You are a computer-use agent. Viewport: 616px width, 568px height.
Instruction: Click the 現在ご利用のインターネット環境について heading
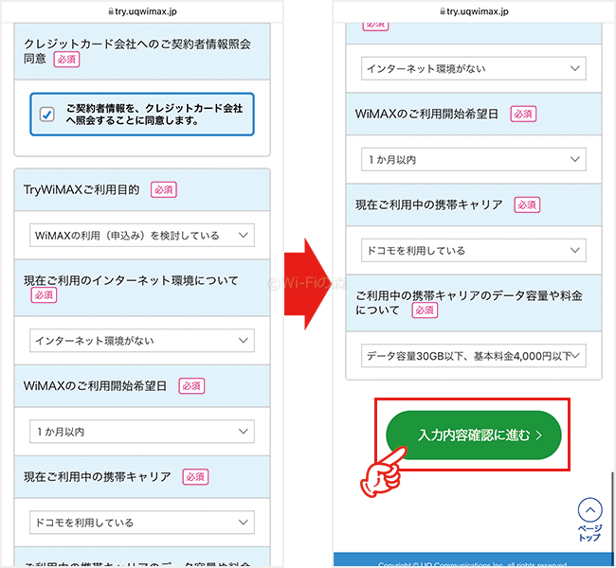(131, 280)
